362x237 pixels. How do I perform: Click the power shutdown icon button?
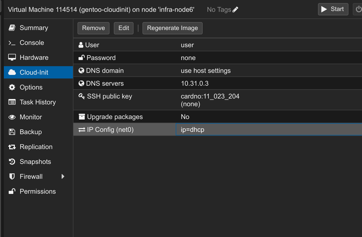point(358,9)
